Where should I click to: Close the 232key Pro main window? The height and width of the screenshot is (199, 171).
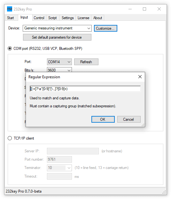tap(159, 9)
